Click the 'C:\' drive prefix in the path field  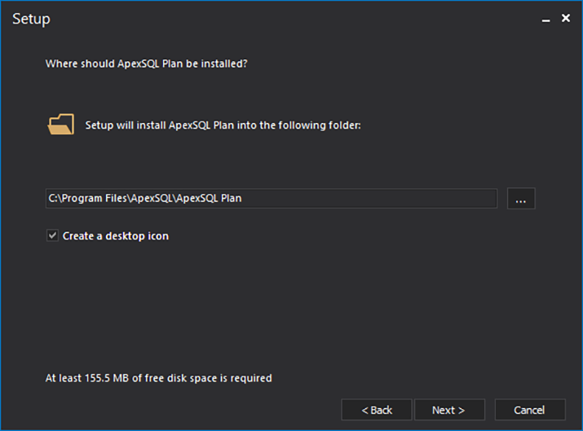55,199
